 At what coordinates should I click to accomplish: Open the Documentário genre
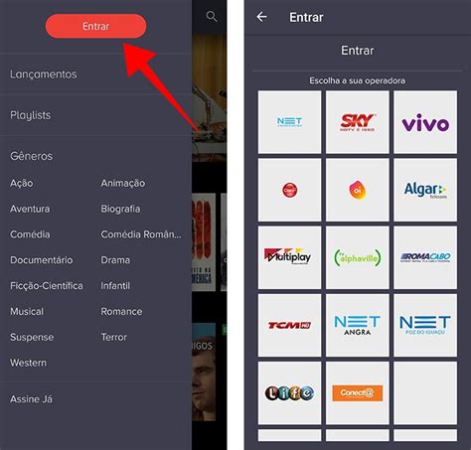pyautogui.click(x=42, y=260)
